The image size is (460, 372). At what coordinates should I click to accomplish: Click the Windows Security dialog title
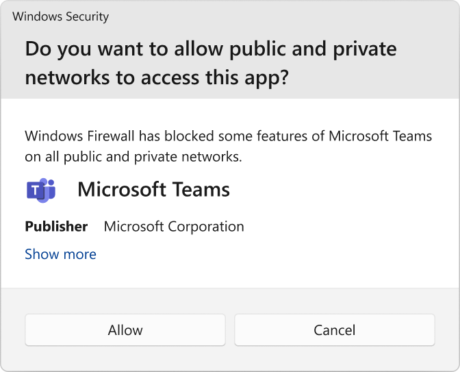click(x=60, y=16)
